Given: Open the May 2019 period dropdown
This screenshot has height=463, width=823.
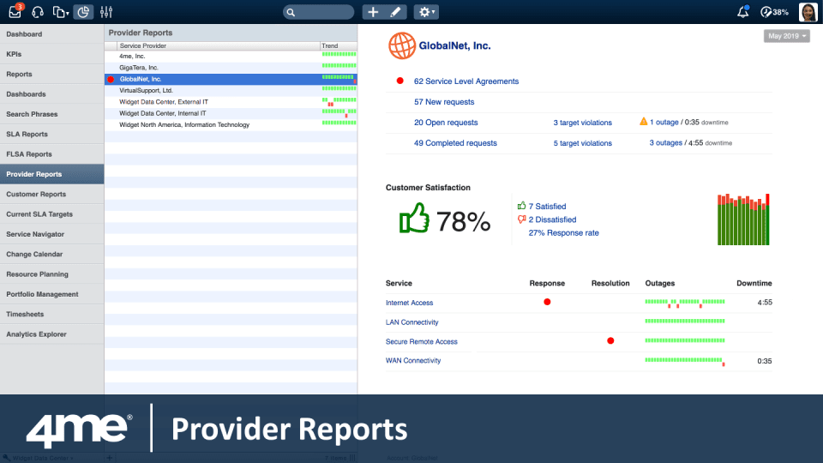Looking at the screenshot, I should click(x=787, y=36).
